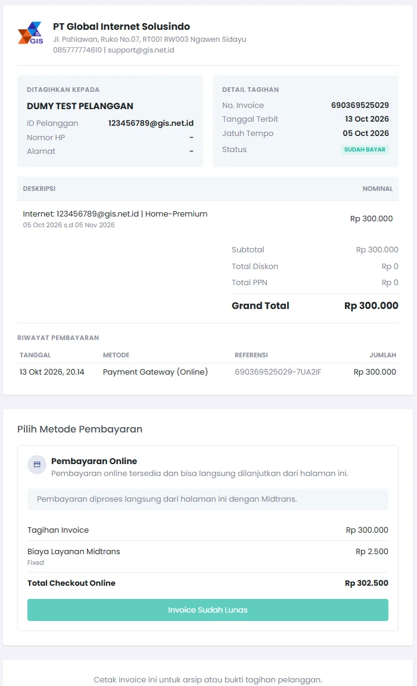Click the DETAIL TAGIHAN section label
Viewport: 417px width, 686px height.
[x=250, y=89]
